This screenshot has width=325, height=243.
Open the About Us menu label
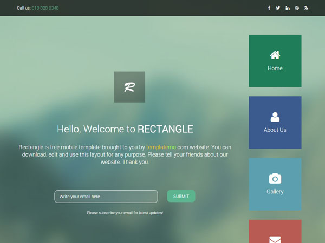[275, 130]
